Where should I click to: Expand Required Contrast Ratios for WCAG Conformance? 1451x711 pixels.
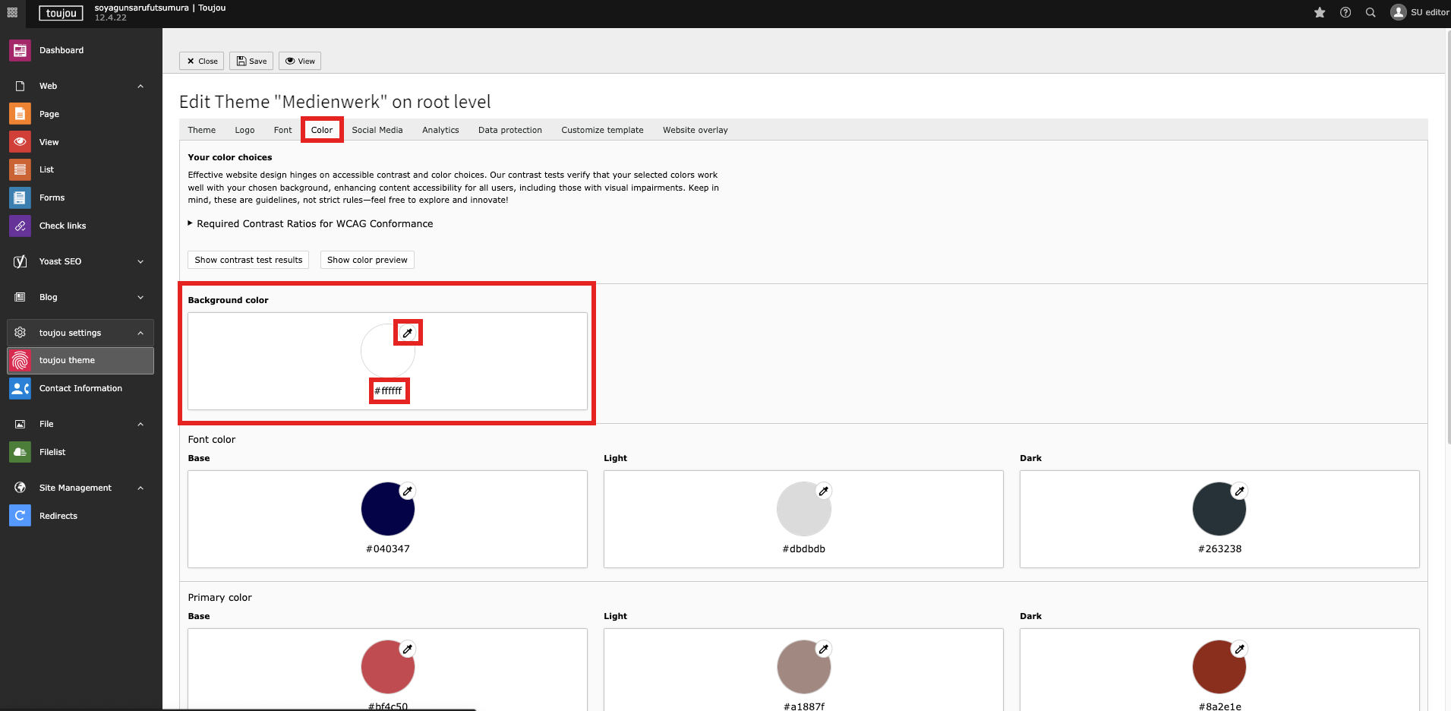[314, 224]
